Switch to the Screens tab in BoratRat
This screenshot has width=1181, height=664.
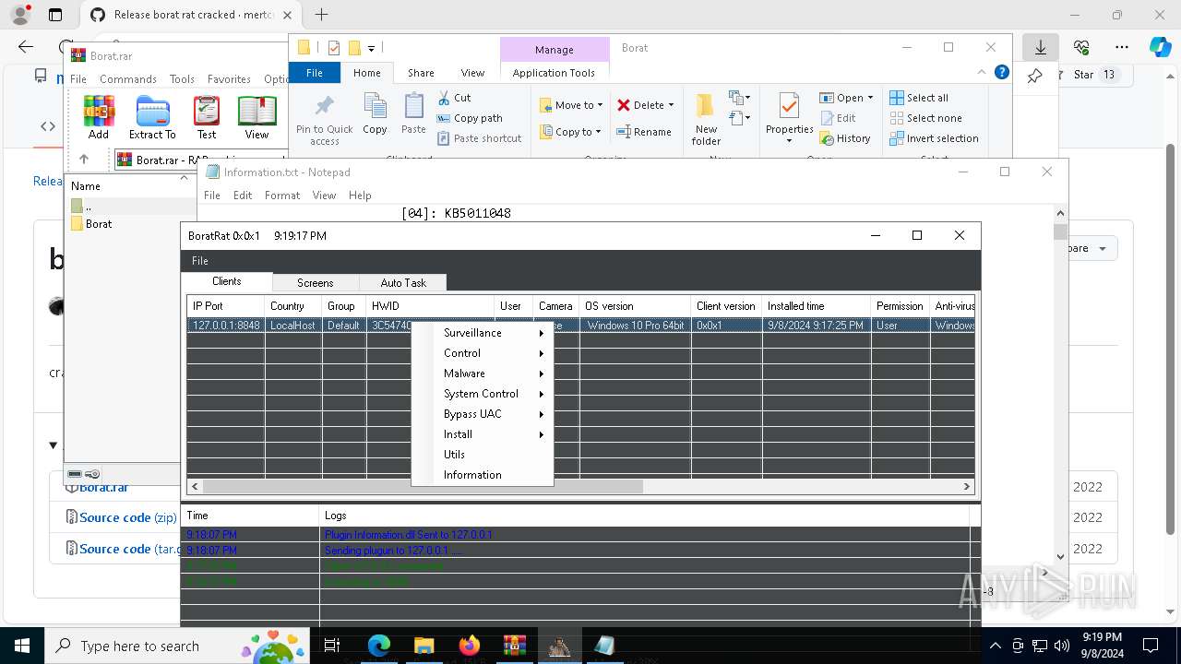click(315, 283)
